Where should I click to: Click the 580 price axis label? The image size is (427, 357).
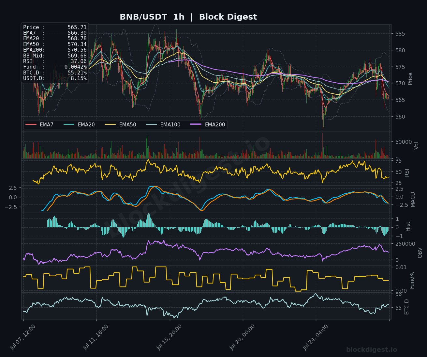pos(400,50)
